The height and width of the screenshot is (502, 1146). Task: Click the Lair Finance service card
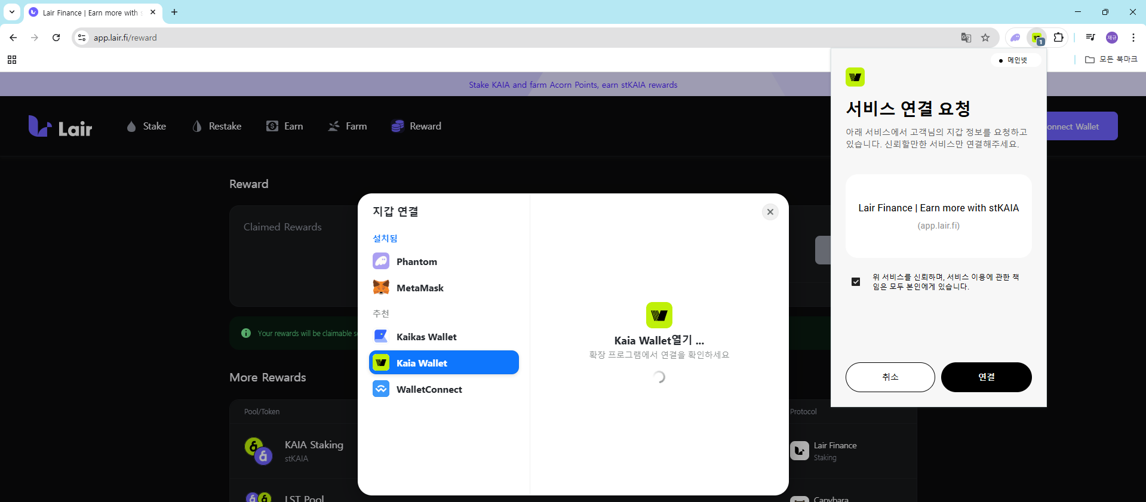coord(938,216)
